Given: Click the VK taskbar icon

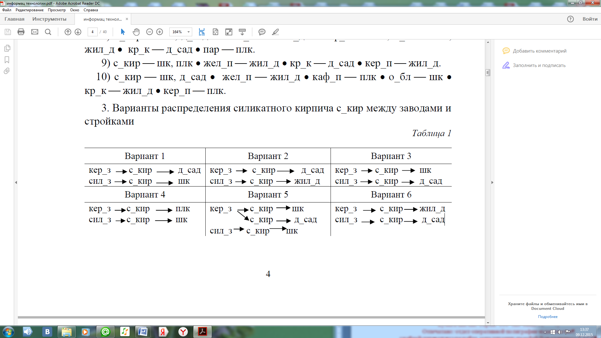Looking at the screenshot, I should click(x=47, y=332).
